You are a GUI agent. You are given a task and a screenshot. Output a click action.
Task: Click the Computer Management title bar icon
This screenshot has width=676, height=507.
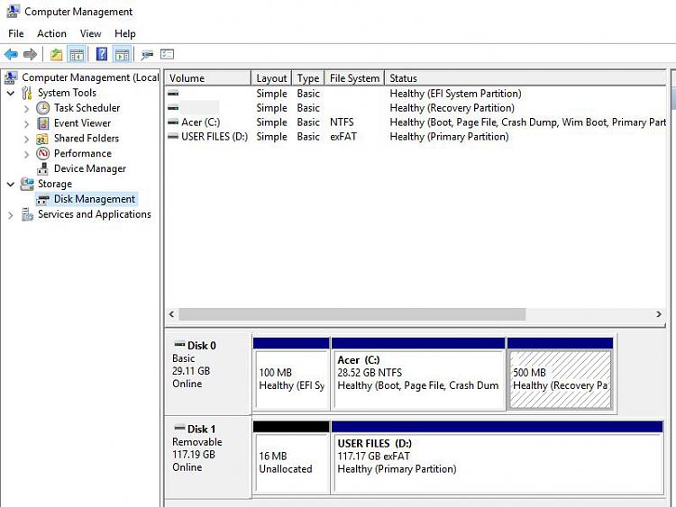point(13,12)
